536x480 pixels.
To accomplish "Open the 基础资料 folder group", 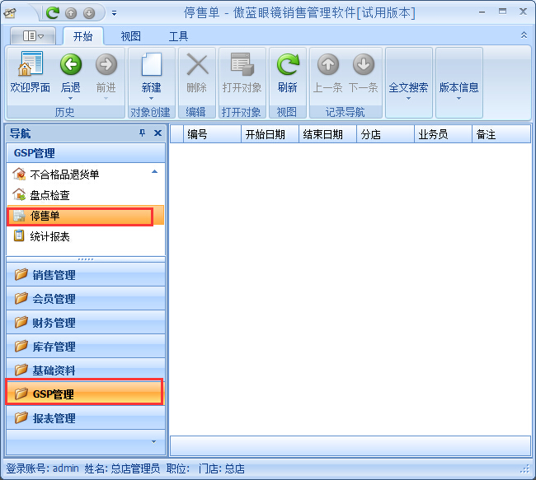I will 86,370.
